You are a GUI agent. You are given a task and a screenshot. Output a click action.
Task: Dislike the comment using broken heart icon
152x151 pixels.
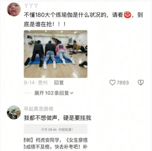click(141, 83)
